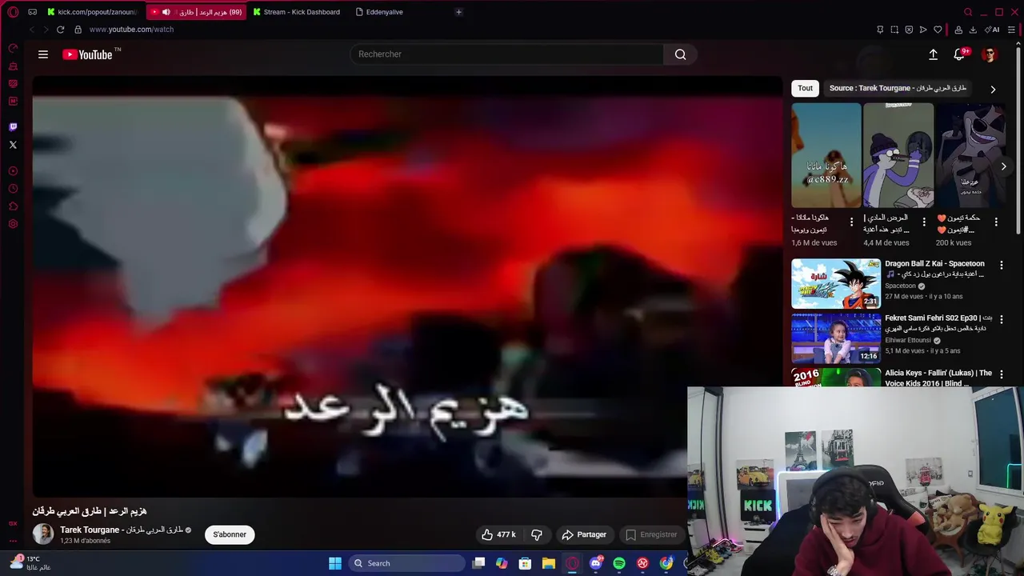The image size is (1024, 576).
Task: Switch to kick.com/popout browser tab
Action: click(93, 12)
